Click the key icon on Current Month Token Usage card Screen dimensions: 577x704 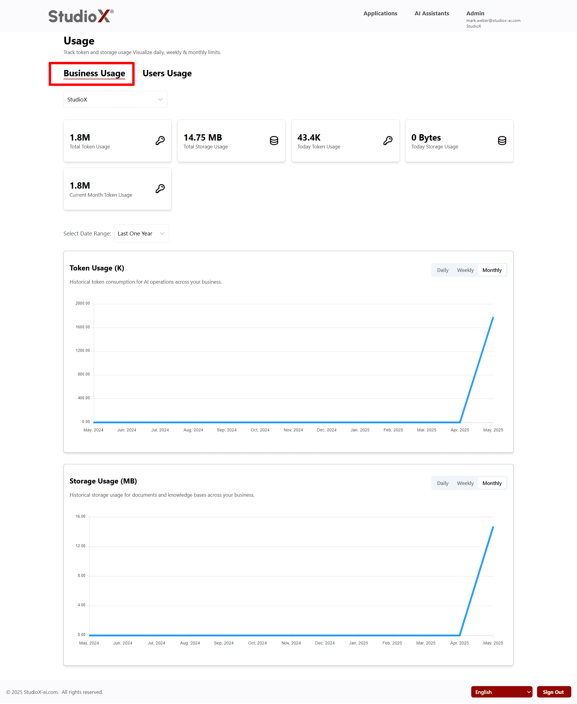click(x=160, y=188)
